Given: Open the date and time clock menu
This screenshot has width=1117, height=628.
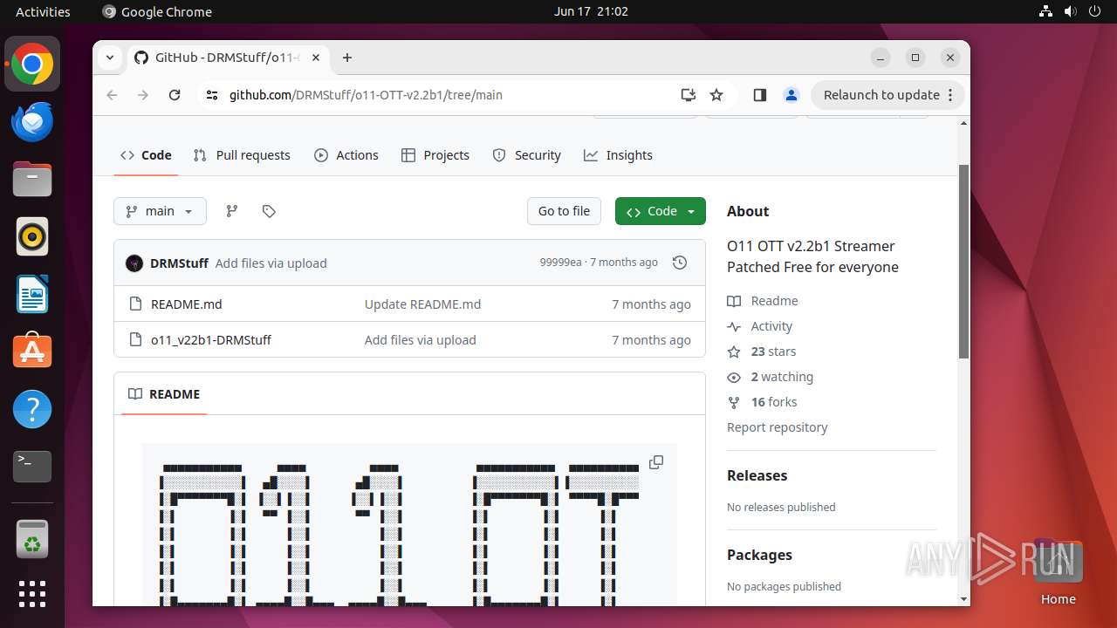Looking at the screenshot, I should 591,11.
